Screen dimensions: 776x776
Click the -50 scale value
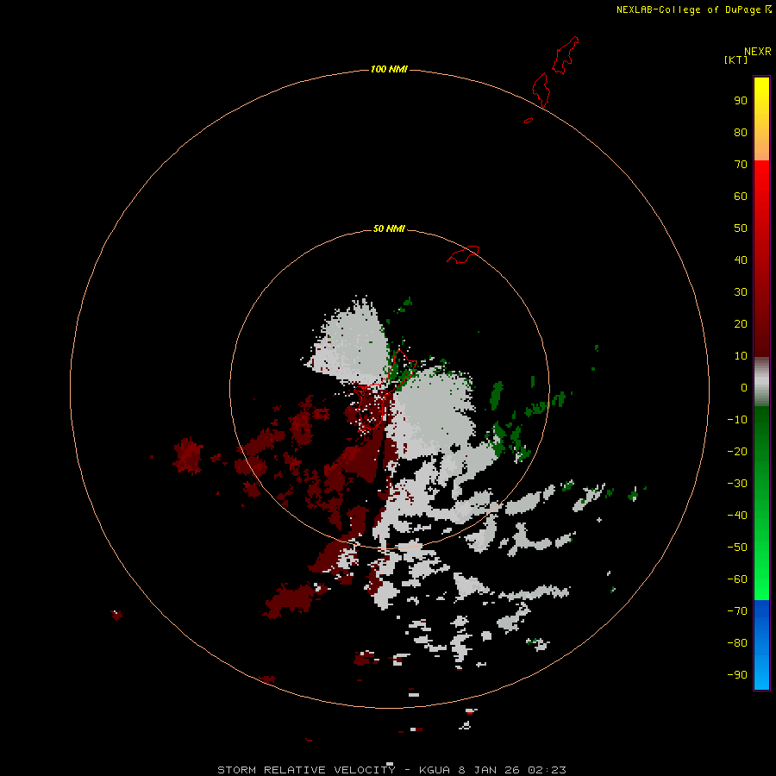737,548
